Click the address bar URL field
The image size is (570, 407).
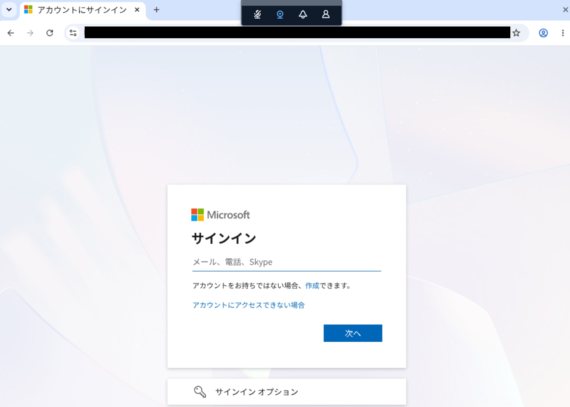(297, 33)
